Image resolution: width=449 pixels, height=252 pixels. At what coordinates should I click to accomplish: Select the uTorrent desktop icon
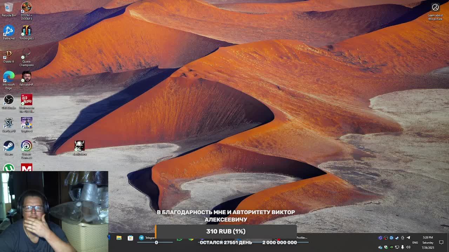(9, 168)
